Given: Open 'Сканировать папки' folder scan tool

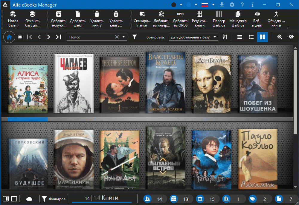Looking at the screenshot, I should tap(142, 19).
